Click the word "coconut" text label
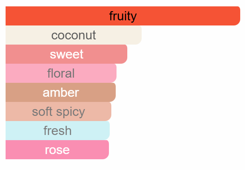The width and height of the screenshot is (245, 170). 74,35
